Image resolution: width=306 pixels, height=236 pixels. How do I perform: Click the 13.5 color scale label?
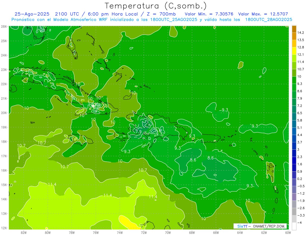301,40
